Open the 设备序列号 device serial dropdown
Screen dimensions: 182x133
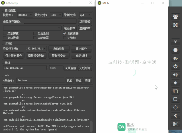pyautogui.click(x=36, y=48)
